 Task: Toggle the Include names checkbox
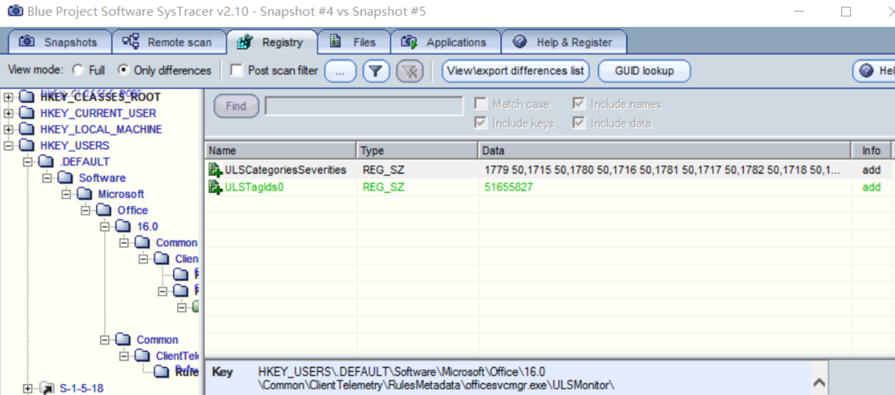579,104
